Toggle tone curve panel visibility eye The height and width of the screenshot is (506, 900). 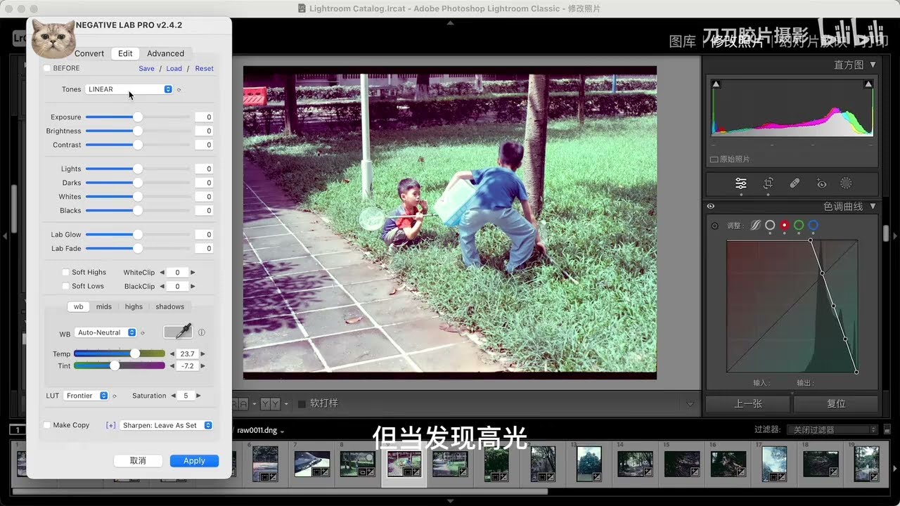[711, 206]
